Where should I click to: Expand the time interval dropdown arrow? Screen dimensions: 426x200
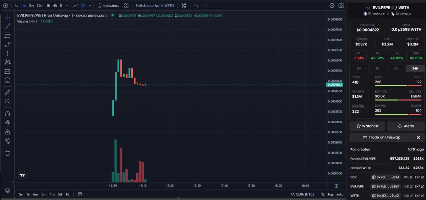tap(66, 6)
